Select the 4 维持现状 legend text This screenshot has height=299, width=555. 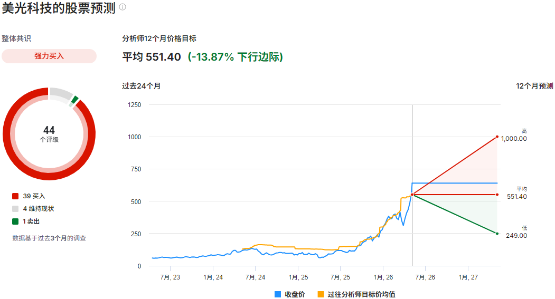[39, 209]
